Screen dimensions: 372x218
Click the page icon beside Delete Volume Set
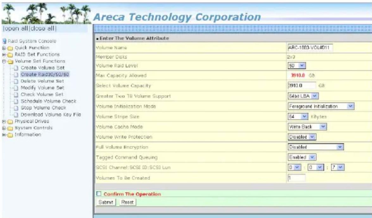click(x=16, y=82)
